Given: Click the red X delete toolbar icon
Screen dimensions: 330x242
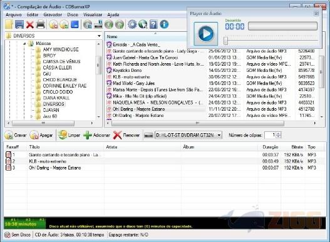Looking at the screenshot, I should (30, 25).
